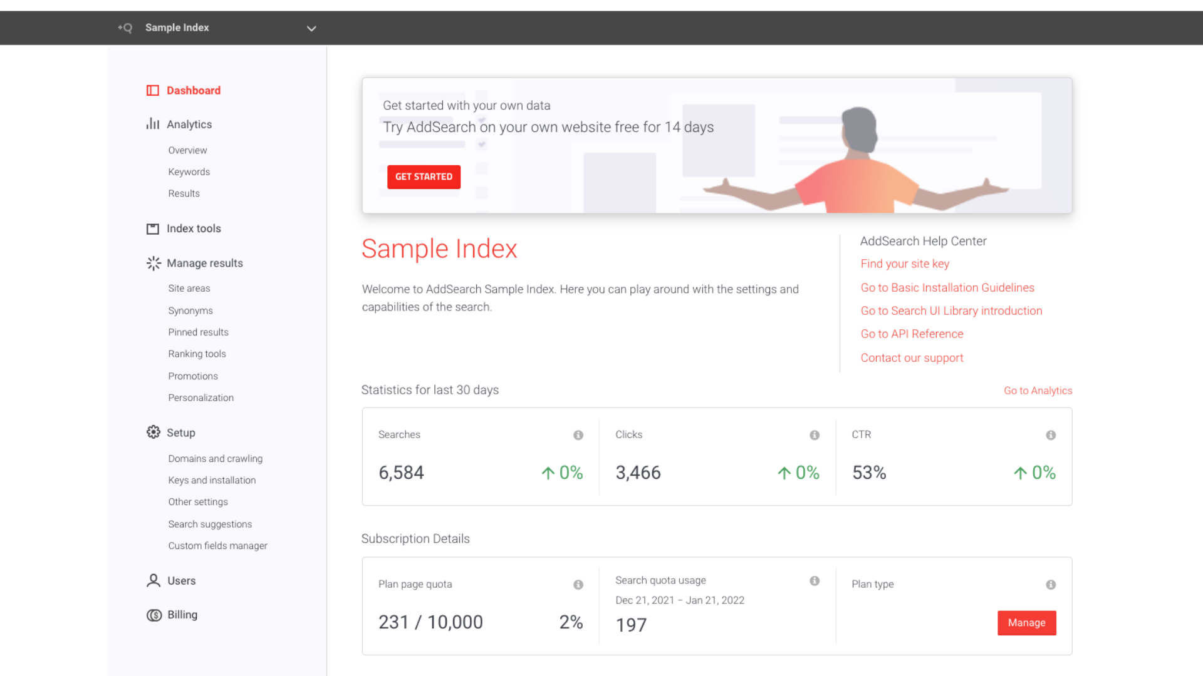This screenshot has height=676, width=1203.
Task: Open Promotions page
Action: click(x=193, y=376)
